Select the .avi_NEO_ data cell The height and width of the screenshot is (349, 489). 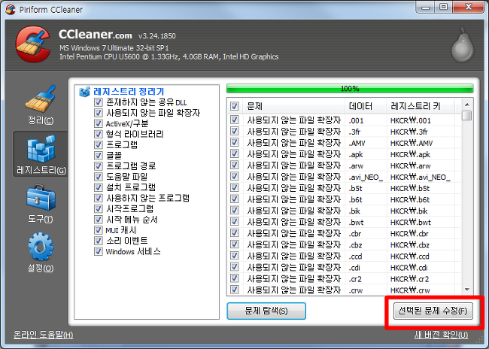[366, 178]
